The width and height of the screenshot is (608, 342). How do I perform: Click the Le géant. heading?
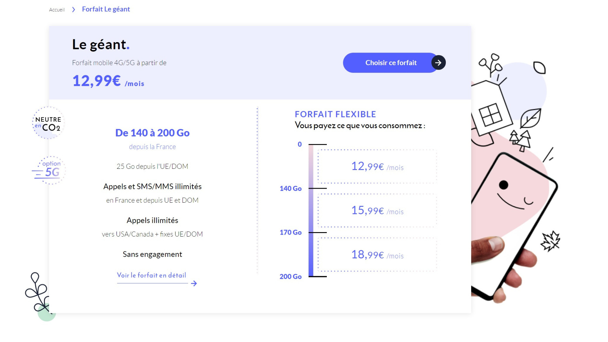(x=101, y=44)
